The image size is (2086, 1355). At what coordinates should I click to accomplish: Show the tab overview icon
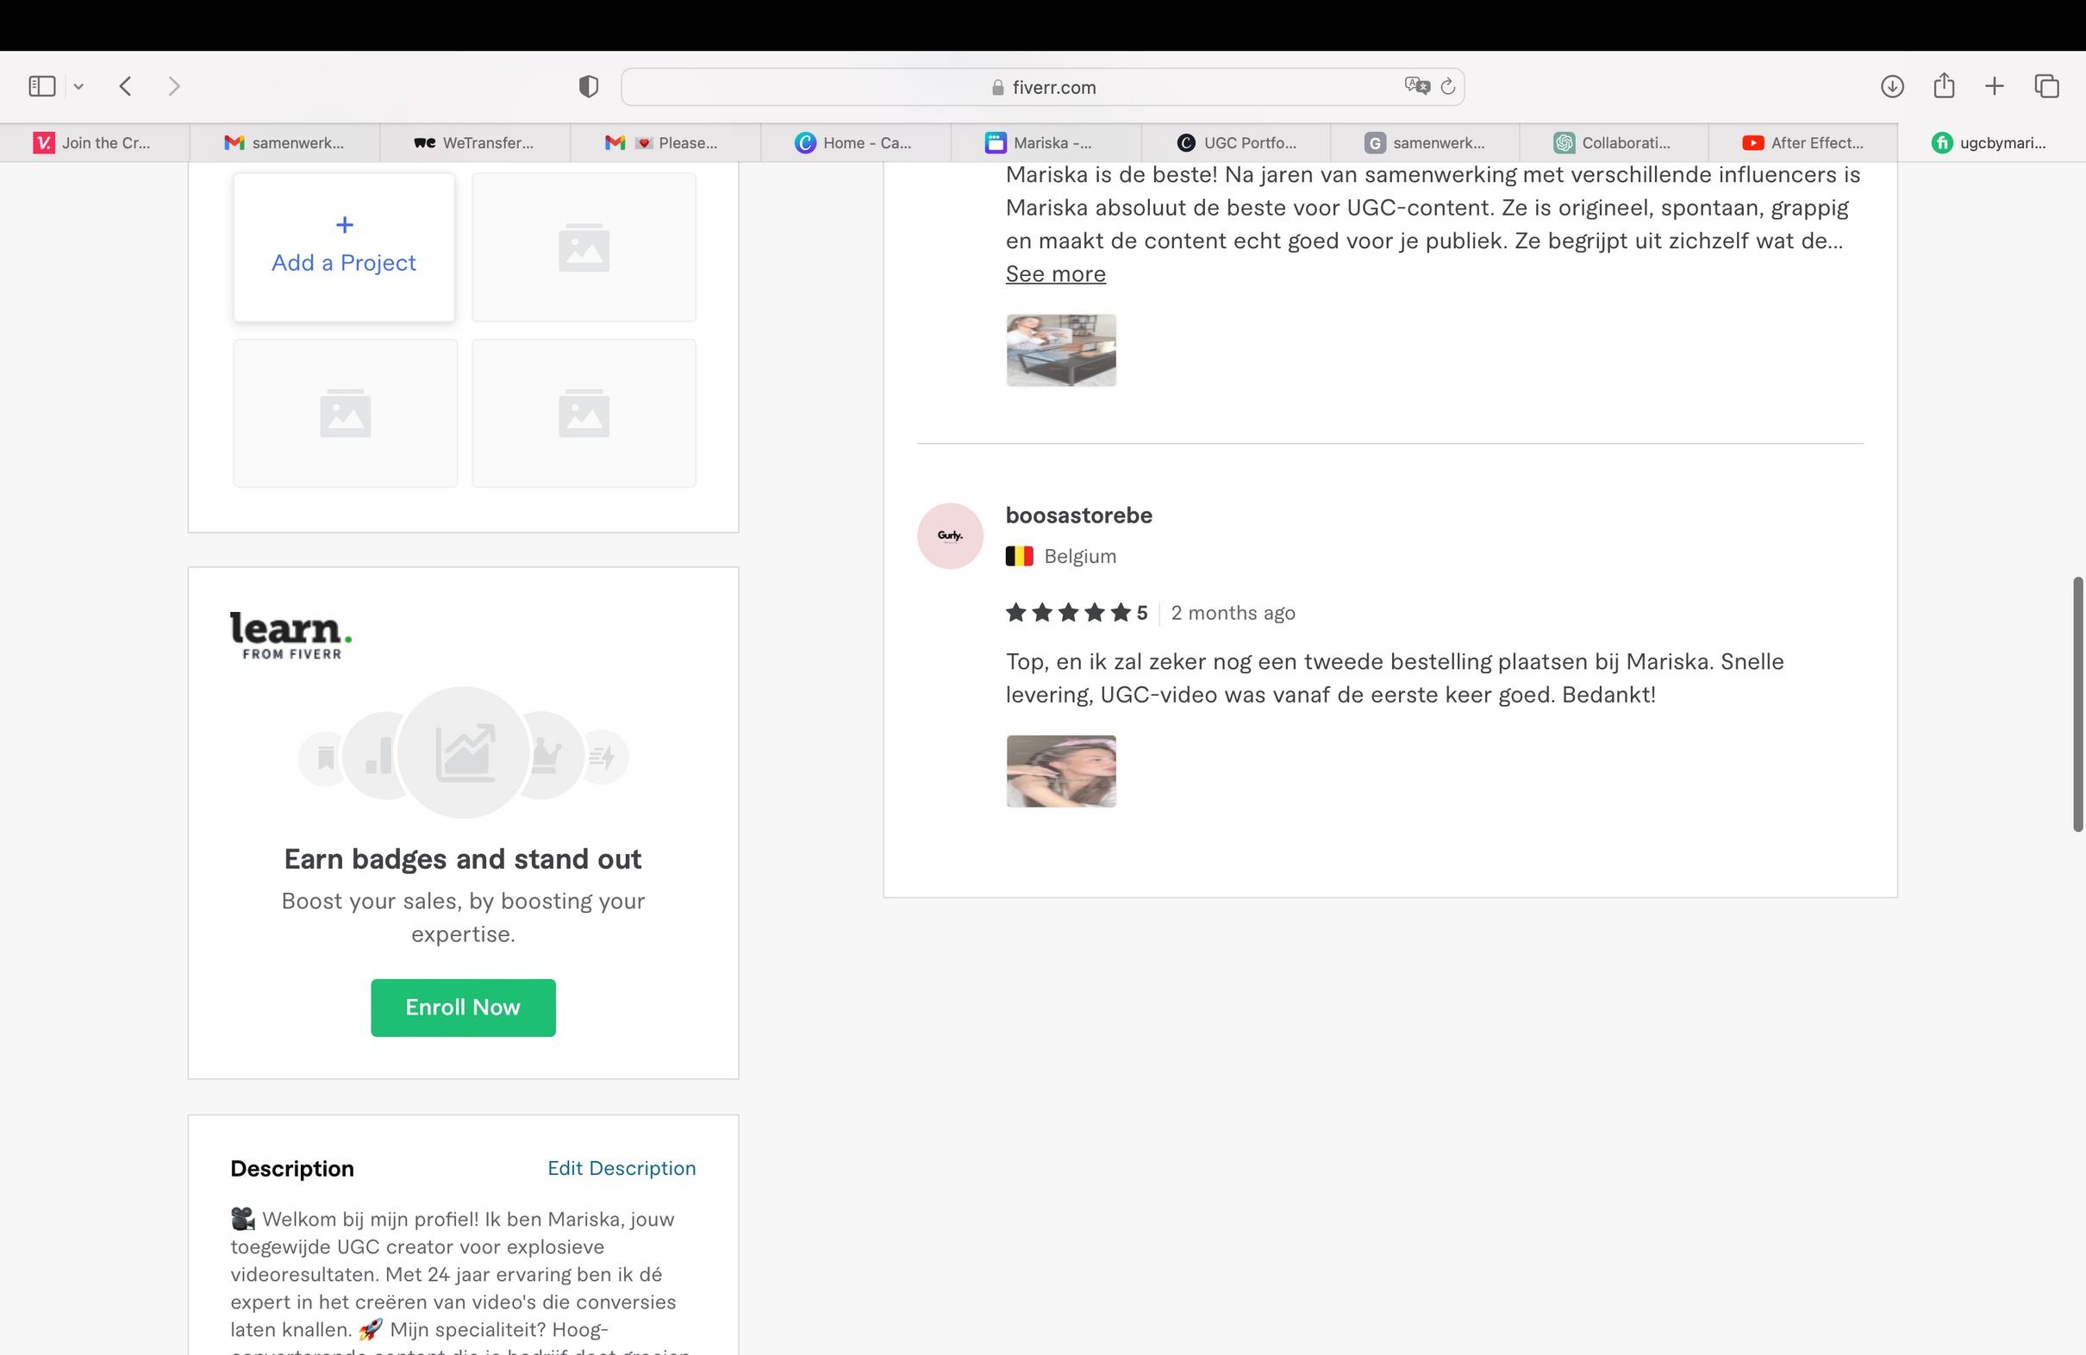pyautogui.click(x=2046, y=86)
